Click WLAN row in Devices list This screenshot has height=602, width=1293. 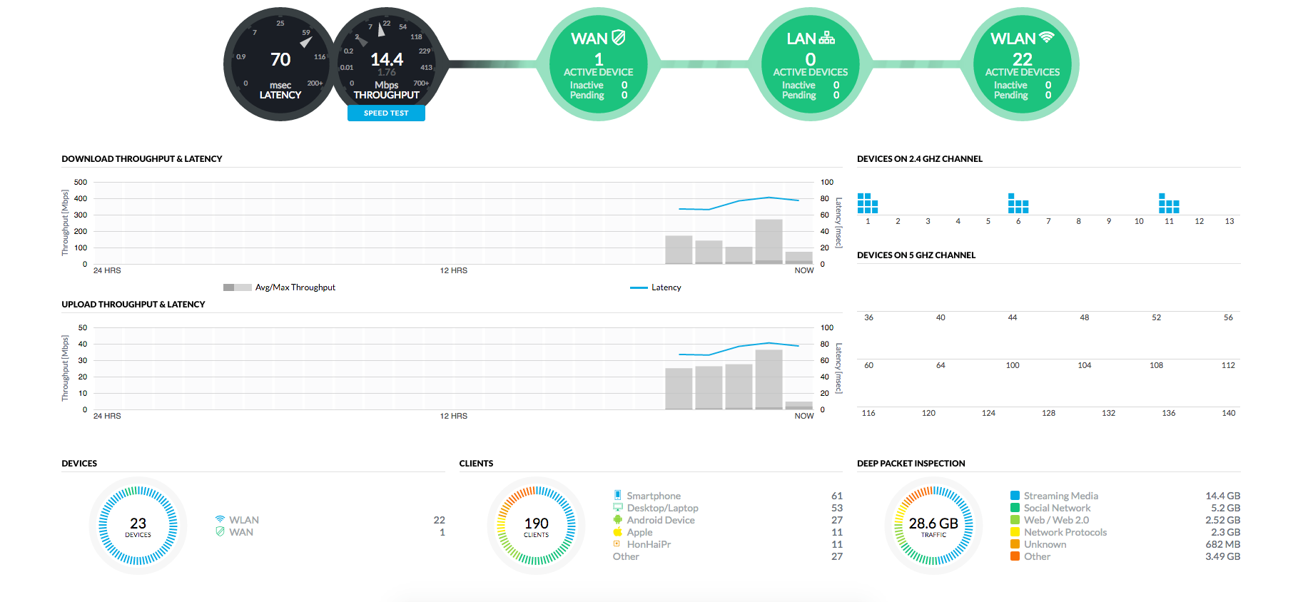click(330, 520)
